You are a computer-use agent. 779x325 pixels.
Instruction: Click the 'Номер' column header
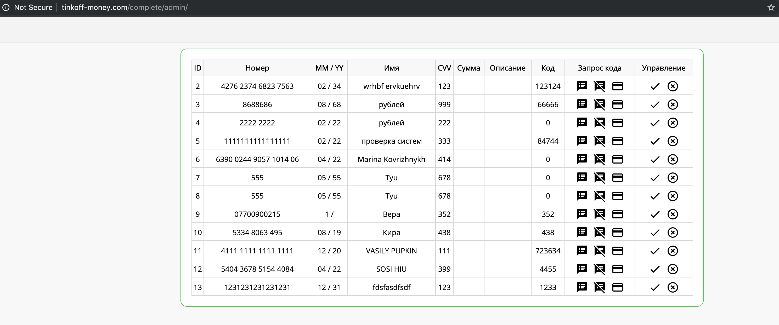coord(257,68)
